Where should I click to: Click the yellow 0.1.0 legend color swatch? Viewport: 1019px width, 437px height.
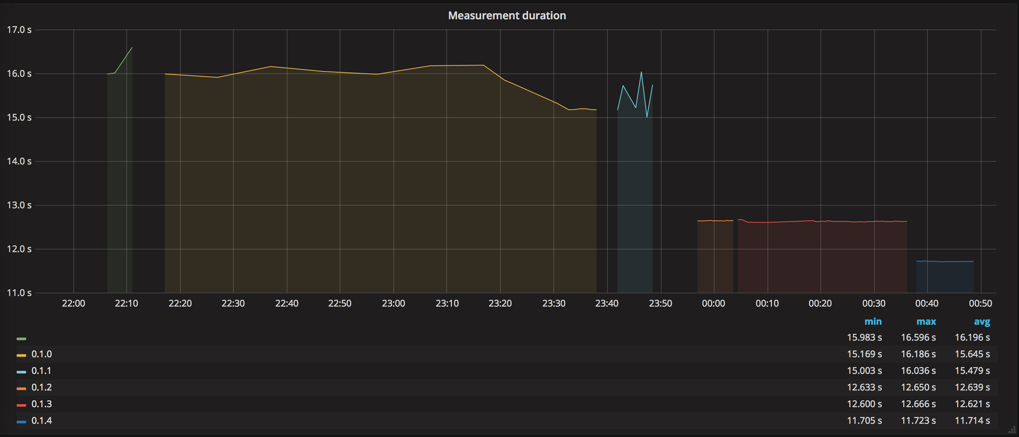(21, 355)
